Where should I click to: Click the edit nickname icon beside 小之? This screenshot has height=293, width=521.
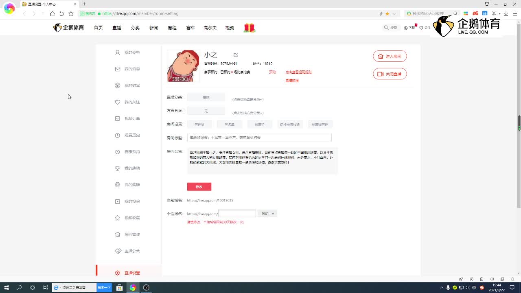(236, 55)
